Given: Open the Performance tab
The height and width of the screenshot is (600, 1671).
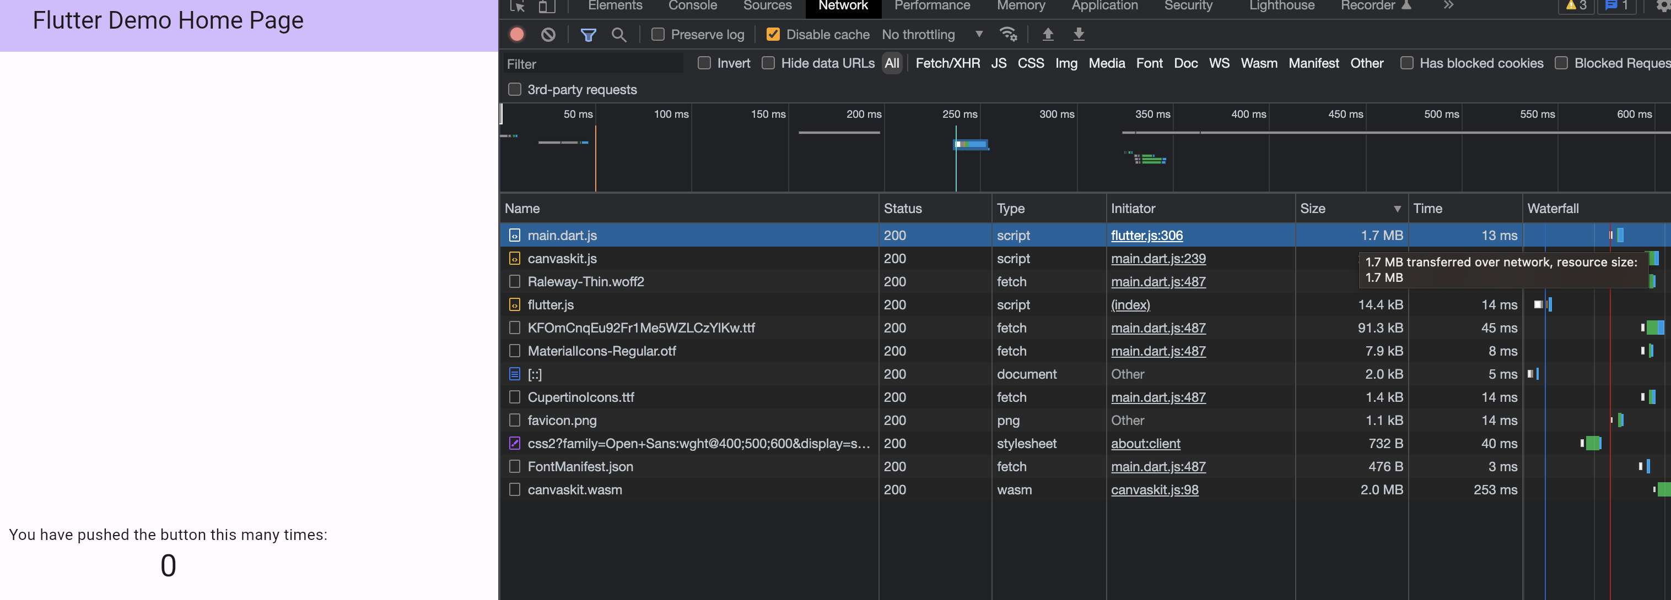Looking at the screenshot, I should point(931,6).
